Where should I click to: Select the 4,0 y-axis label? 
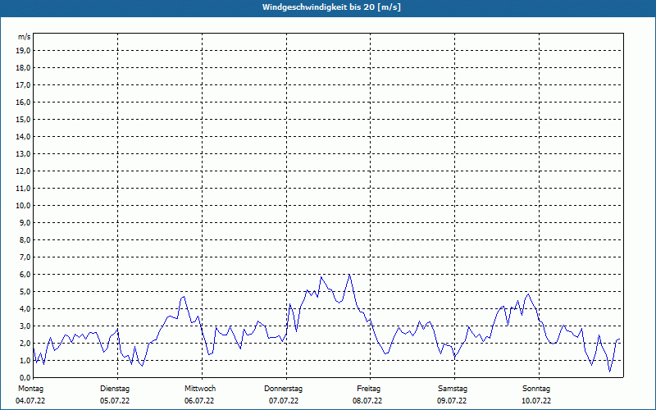click(x=25, y=309)
